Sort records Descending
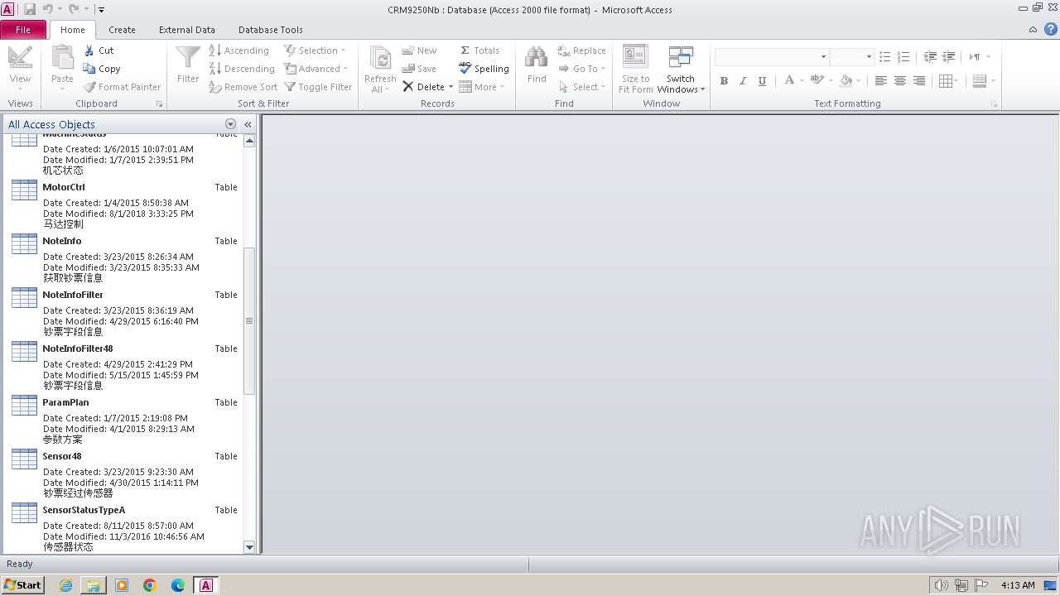 (241, 69)
